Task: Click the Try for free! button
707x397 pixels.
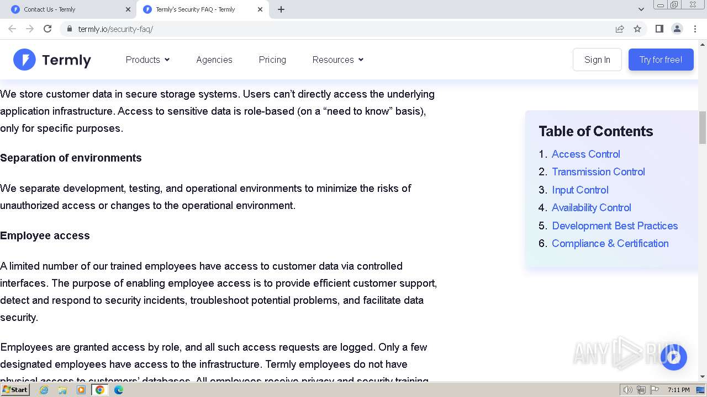Action: coord(661,60)
